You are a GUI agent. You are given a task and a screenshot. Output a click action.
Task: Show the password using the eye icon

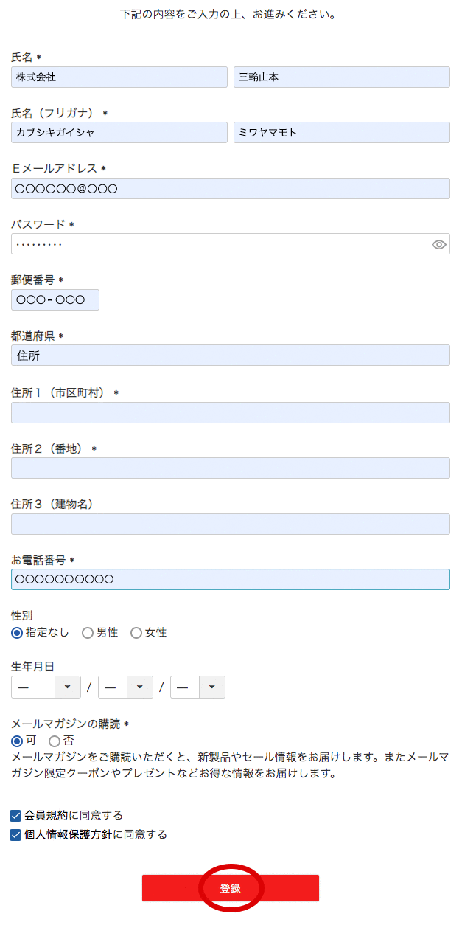[x=438, y=243]
